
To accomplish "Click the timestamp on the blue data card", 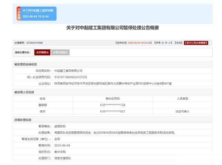I will (36, 17).
